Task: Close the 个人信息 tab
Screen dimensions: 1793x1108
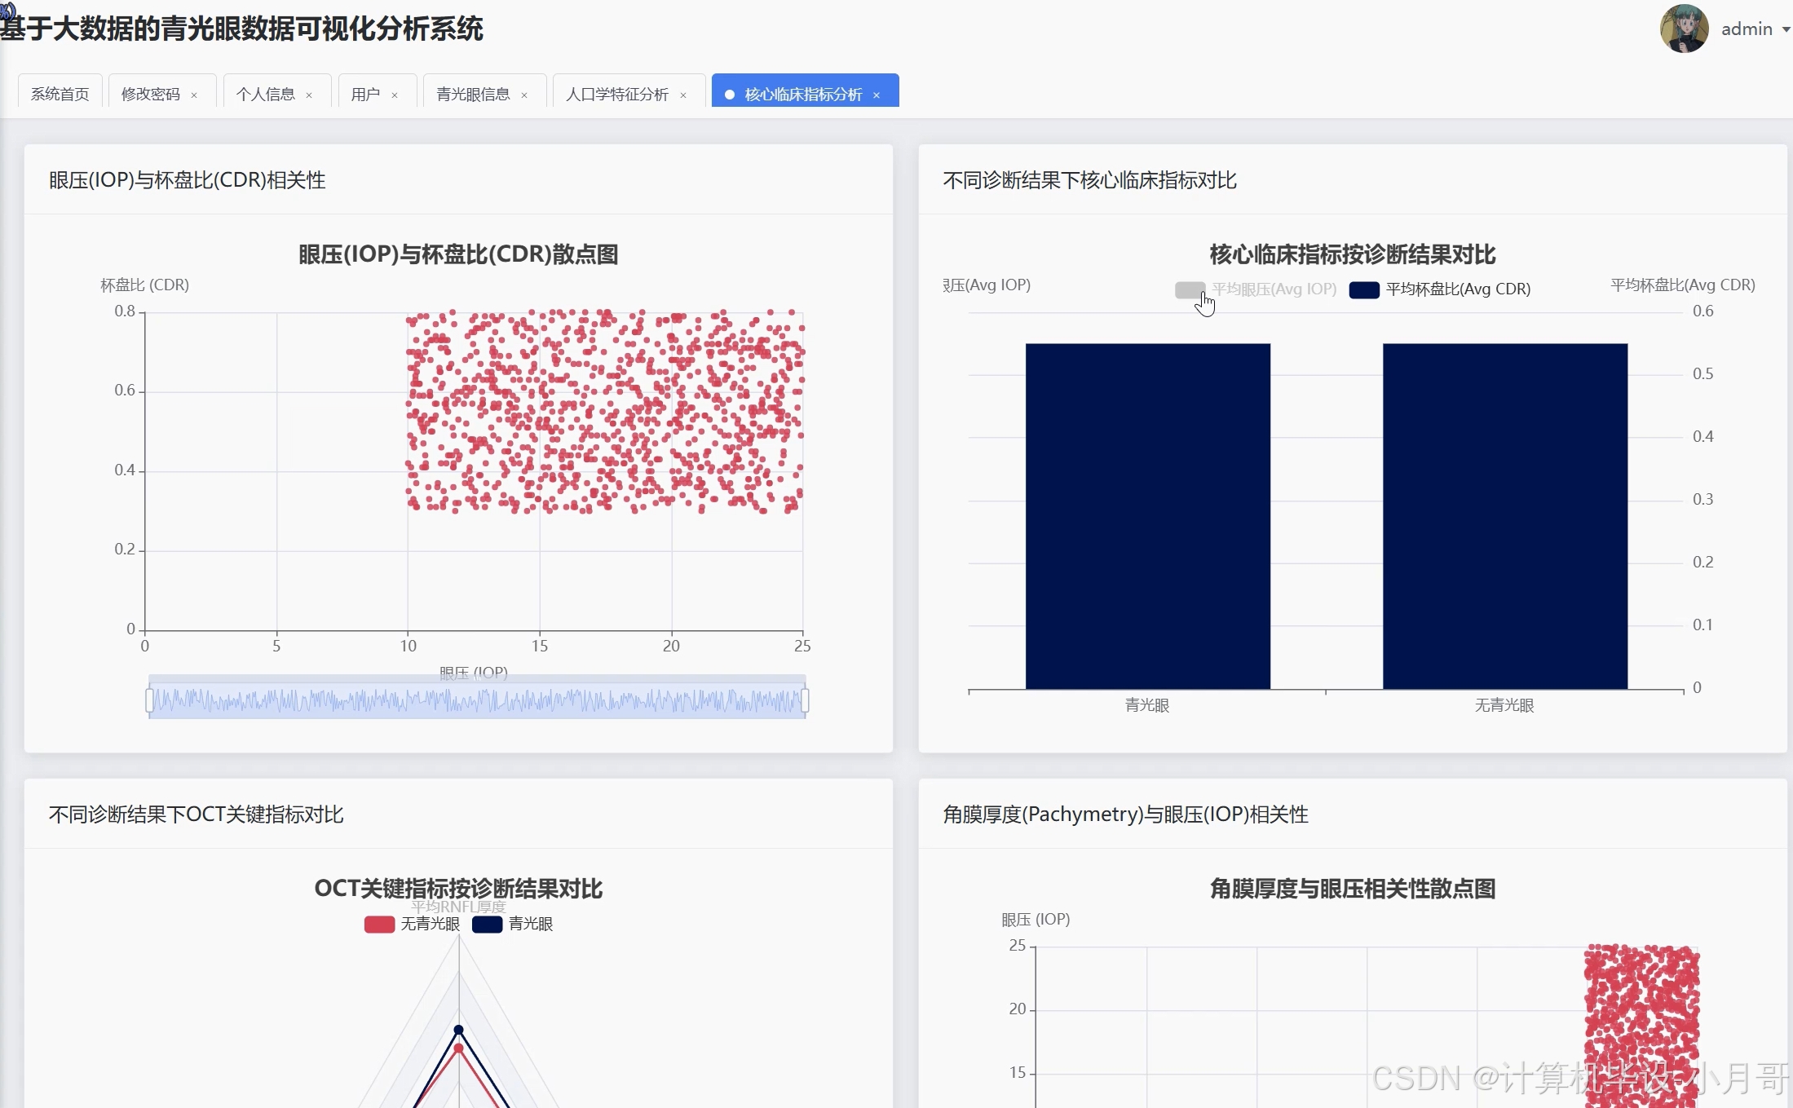Action: pyautogui.click(x=309, y=95)
